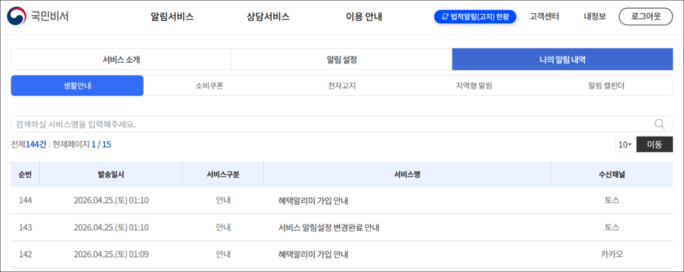
Task: Click 토스 channel in row 143
Action: point(612,227)
